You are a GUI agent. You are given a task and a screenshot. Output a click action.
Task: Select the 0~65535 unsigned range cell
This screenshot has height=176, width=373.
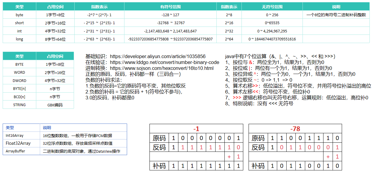pyautogui.click(x=272, y=23)
